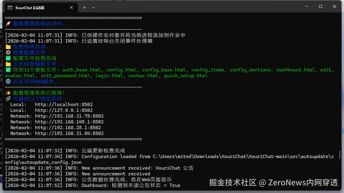This screenshot has height=193, width=344.
Task: Click text quick_setup.html
Action: (186, 76)
